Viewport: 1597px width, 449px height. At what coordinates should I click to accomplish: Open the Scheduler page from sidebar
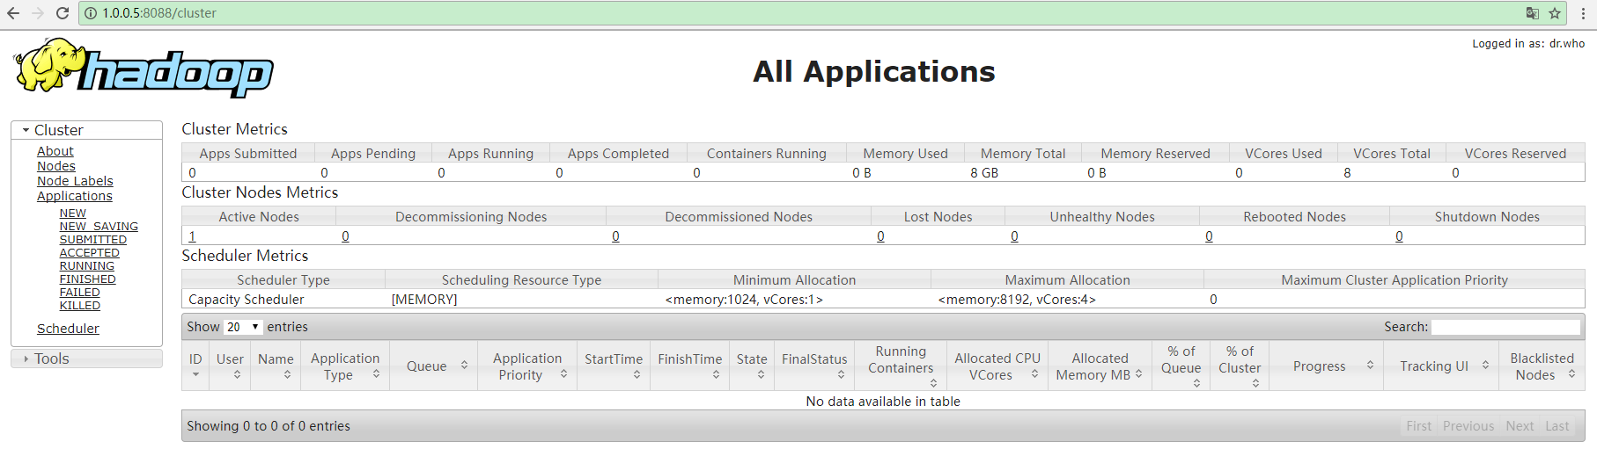click(68, 329)
